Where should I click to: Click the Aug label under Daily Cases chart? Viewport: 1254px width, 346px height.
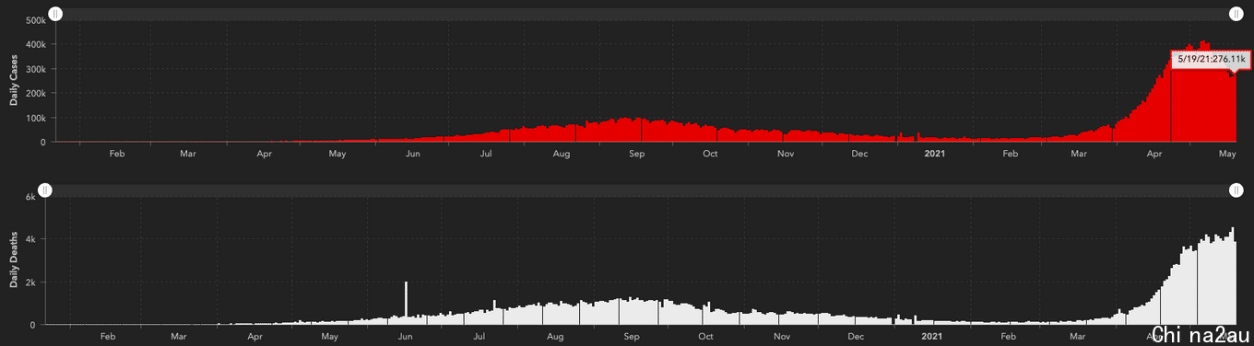point(561,154)
